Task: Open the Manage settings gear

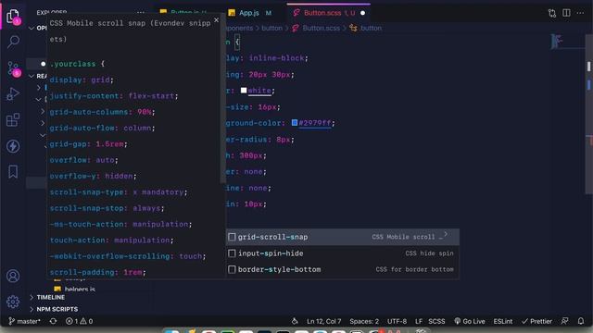Action: (x=13, y=302)
